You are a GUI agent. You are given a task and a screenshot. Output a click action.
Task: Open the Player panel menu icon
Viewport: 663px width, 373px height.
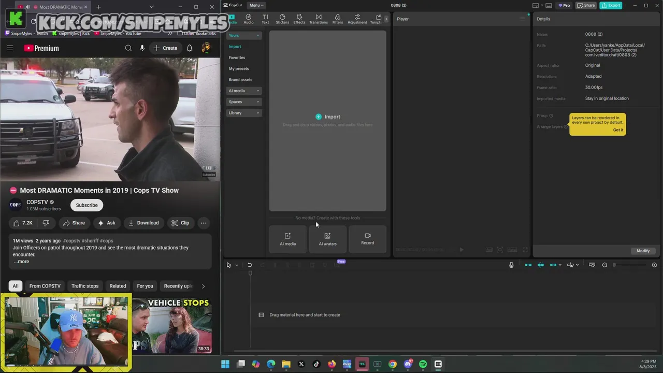(522, 19)
